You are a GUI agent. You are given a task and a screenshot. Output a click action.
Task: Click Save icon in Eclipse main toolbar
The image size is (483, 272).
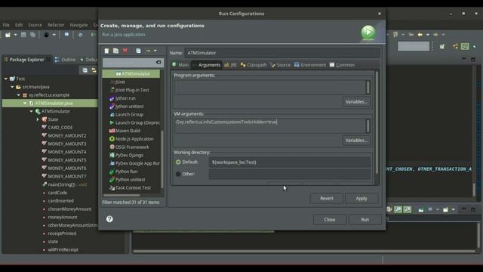pyautogui.click(x=23, y=35)
